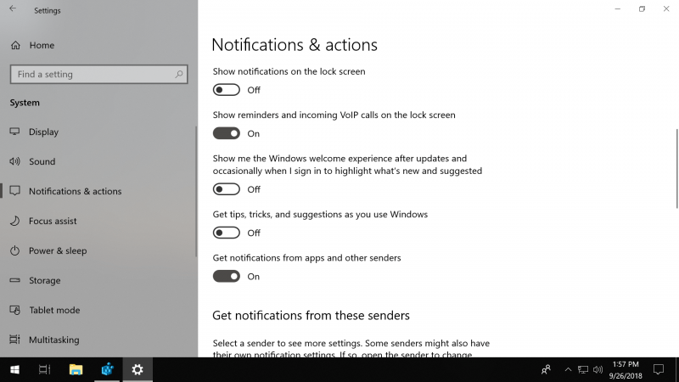Turn on tips, tricks, and suggestions toggle
679x382 pixels.
(x=226, y=233)
